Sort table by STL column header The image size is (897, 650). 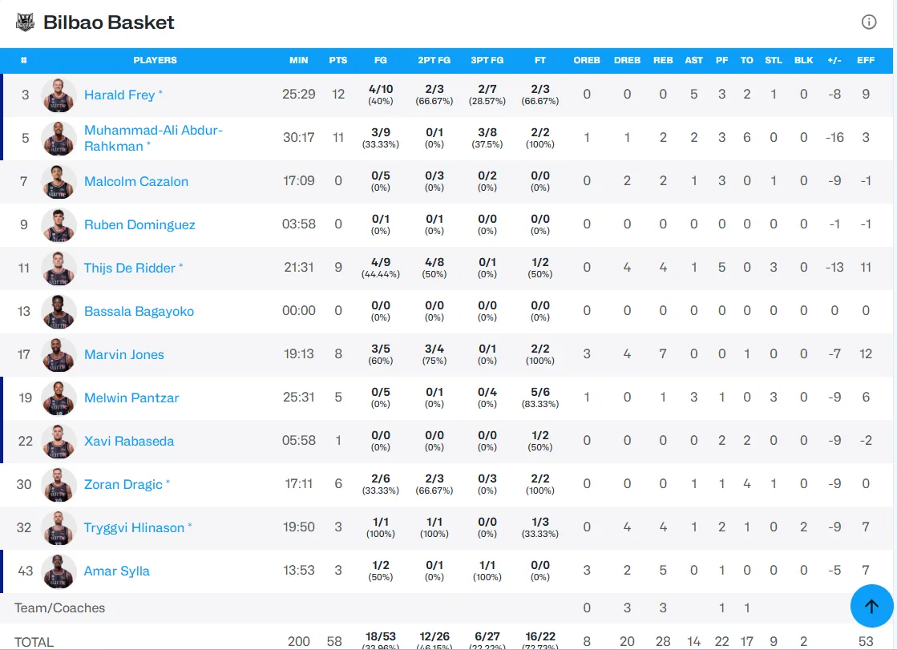[774, 60]
